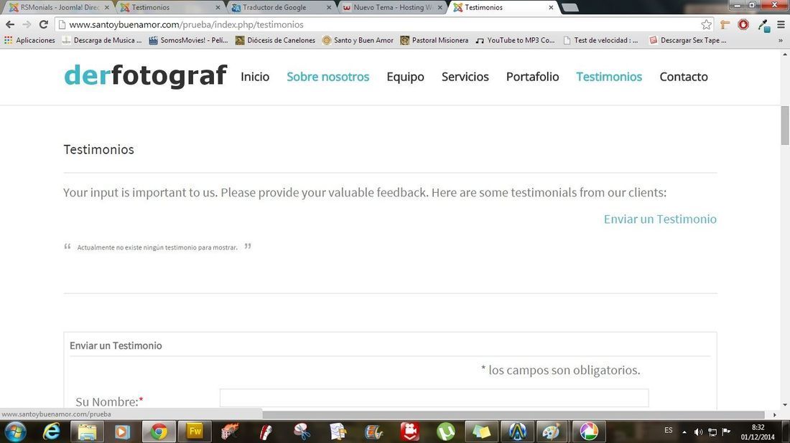Open the Santo y Buen Amor bookmark
This screenshot has height=443, width=790.
pyautogui.click(x=358, y=40)
